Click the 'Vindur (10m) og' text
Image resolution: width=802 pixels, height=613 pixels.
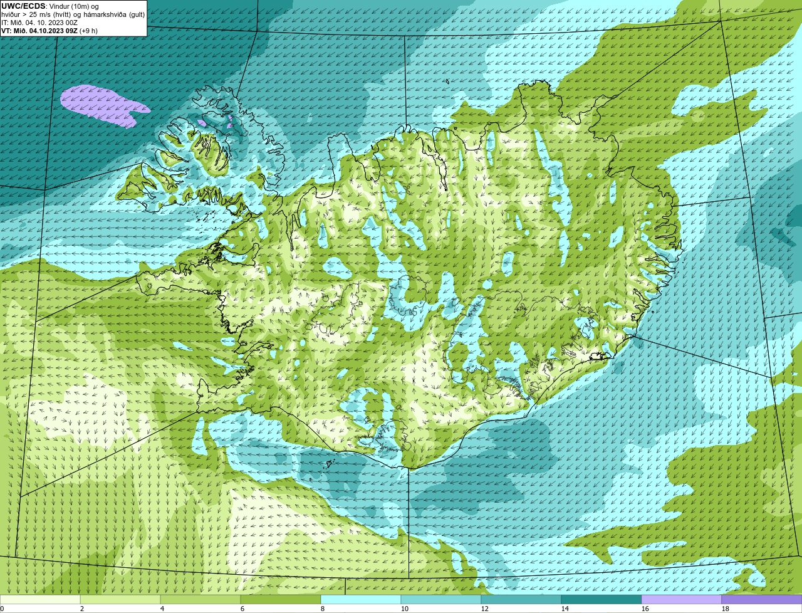coord(74,6)
